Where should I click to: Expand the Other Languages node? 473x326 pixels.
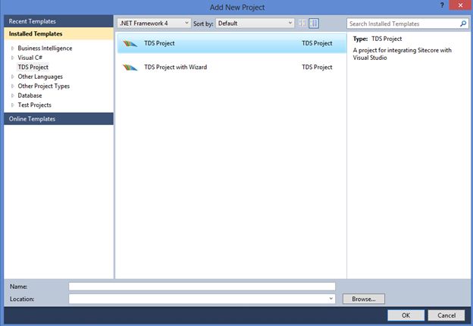(12, 77)
